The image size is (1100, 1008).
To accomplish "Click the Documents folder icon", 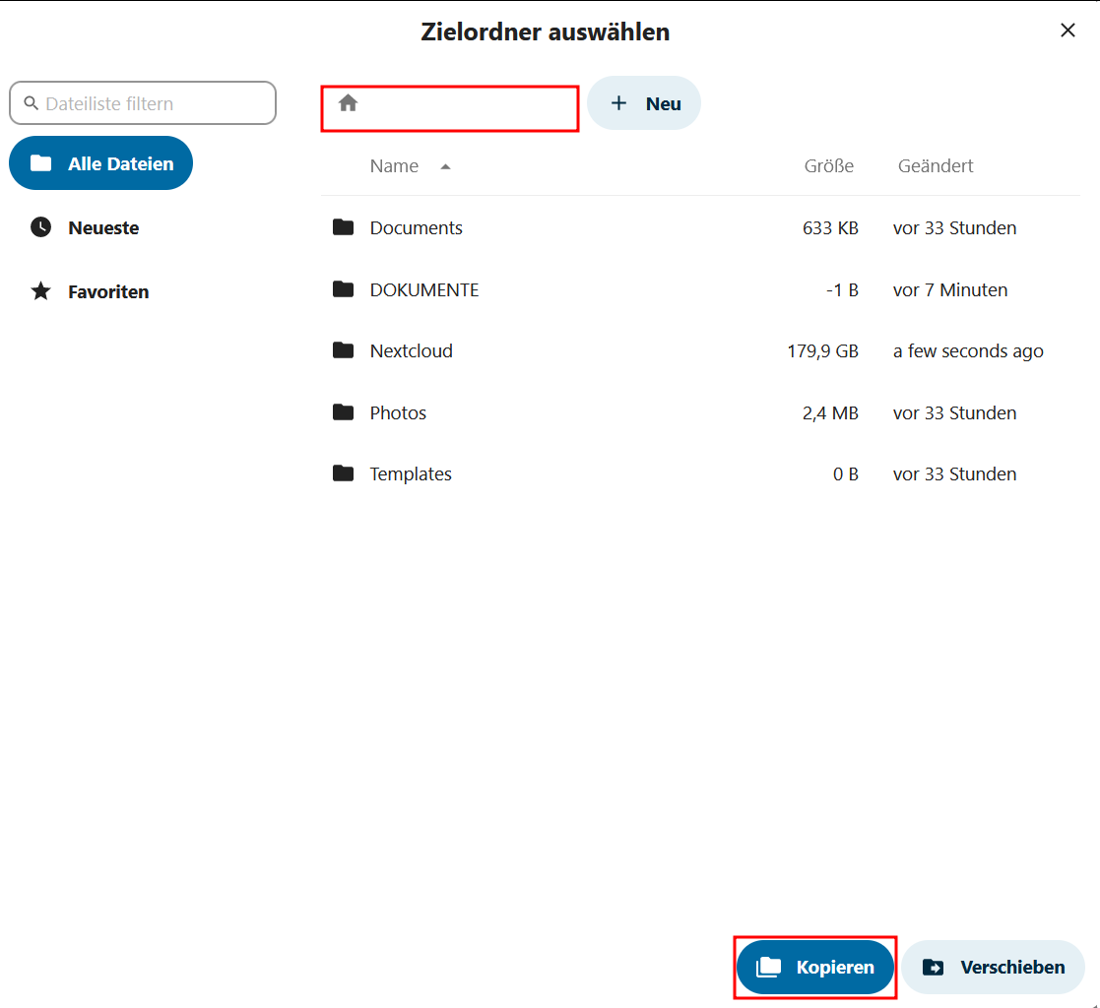I will 343,227.
